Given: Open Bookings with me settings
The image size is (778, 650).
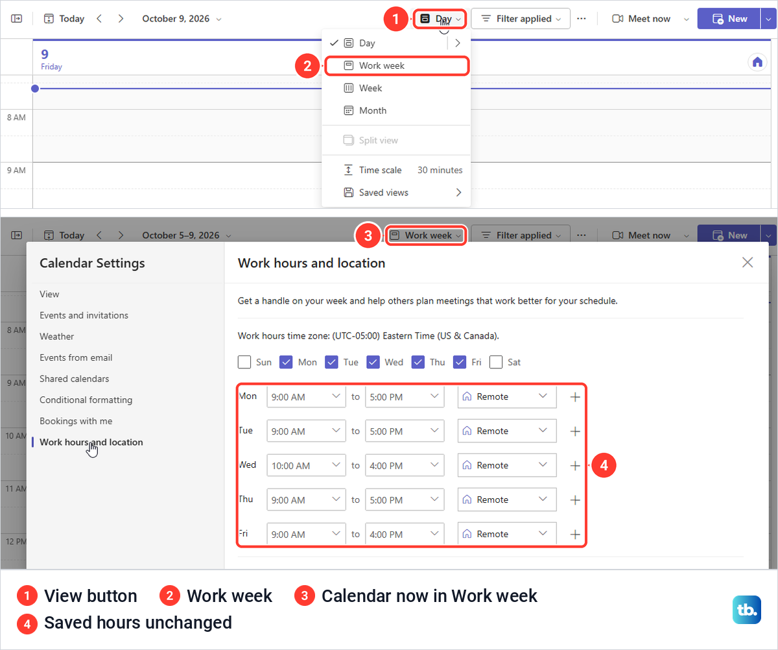Looking at the screenshot, I should (76, 421).
